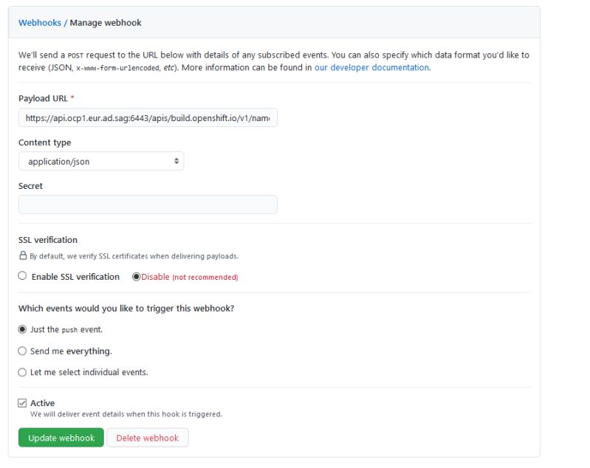This screenshot has width=590, height=468.
Task: Choose Just the push event
Action: pos(23,329)
